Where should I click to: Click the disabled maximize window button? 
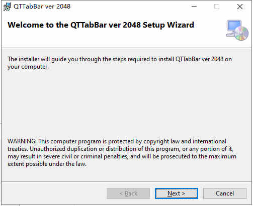tap(217, 7)
